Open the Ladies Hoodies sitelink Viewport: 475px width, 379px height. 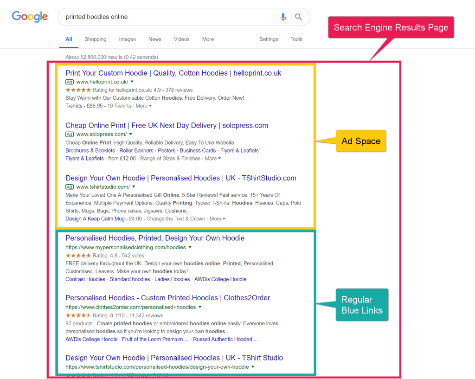(x=172, y=279)
